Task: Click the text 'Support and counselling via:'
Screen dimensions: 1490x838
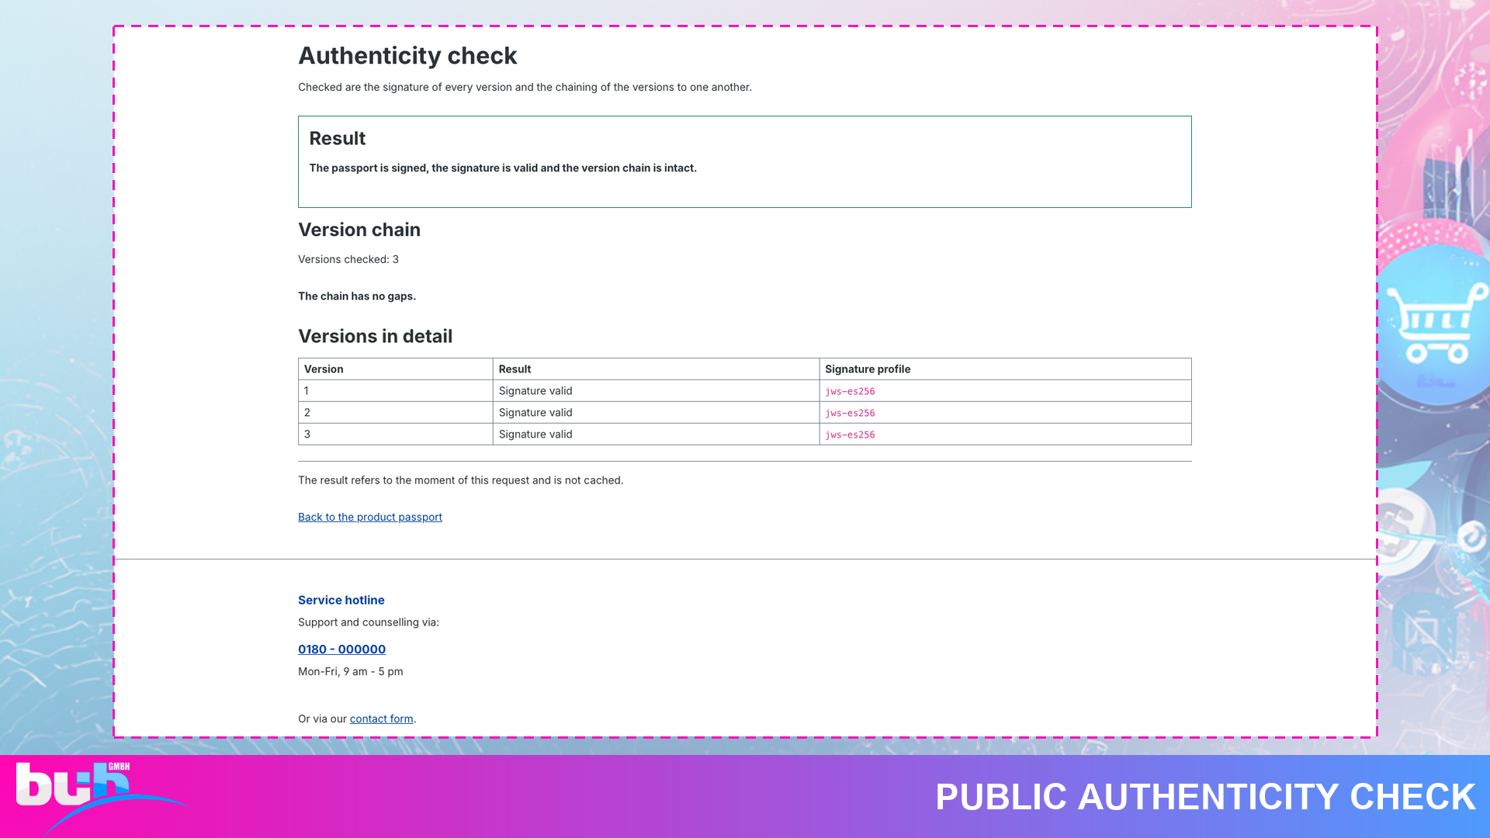Action: 369,622
